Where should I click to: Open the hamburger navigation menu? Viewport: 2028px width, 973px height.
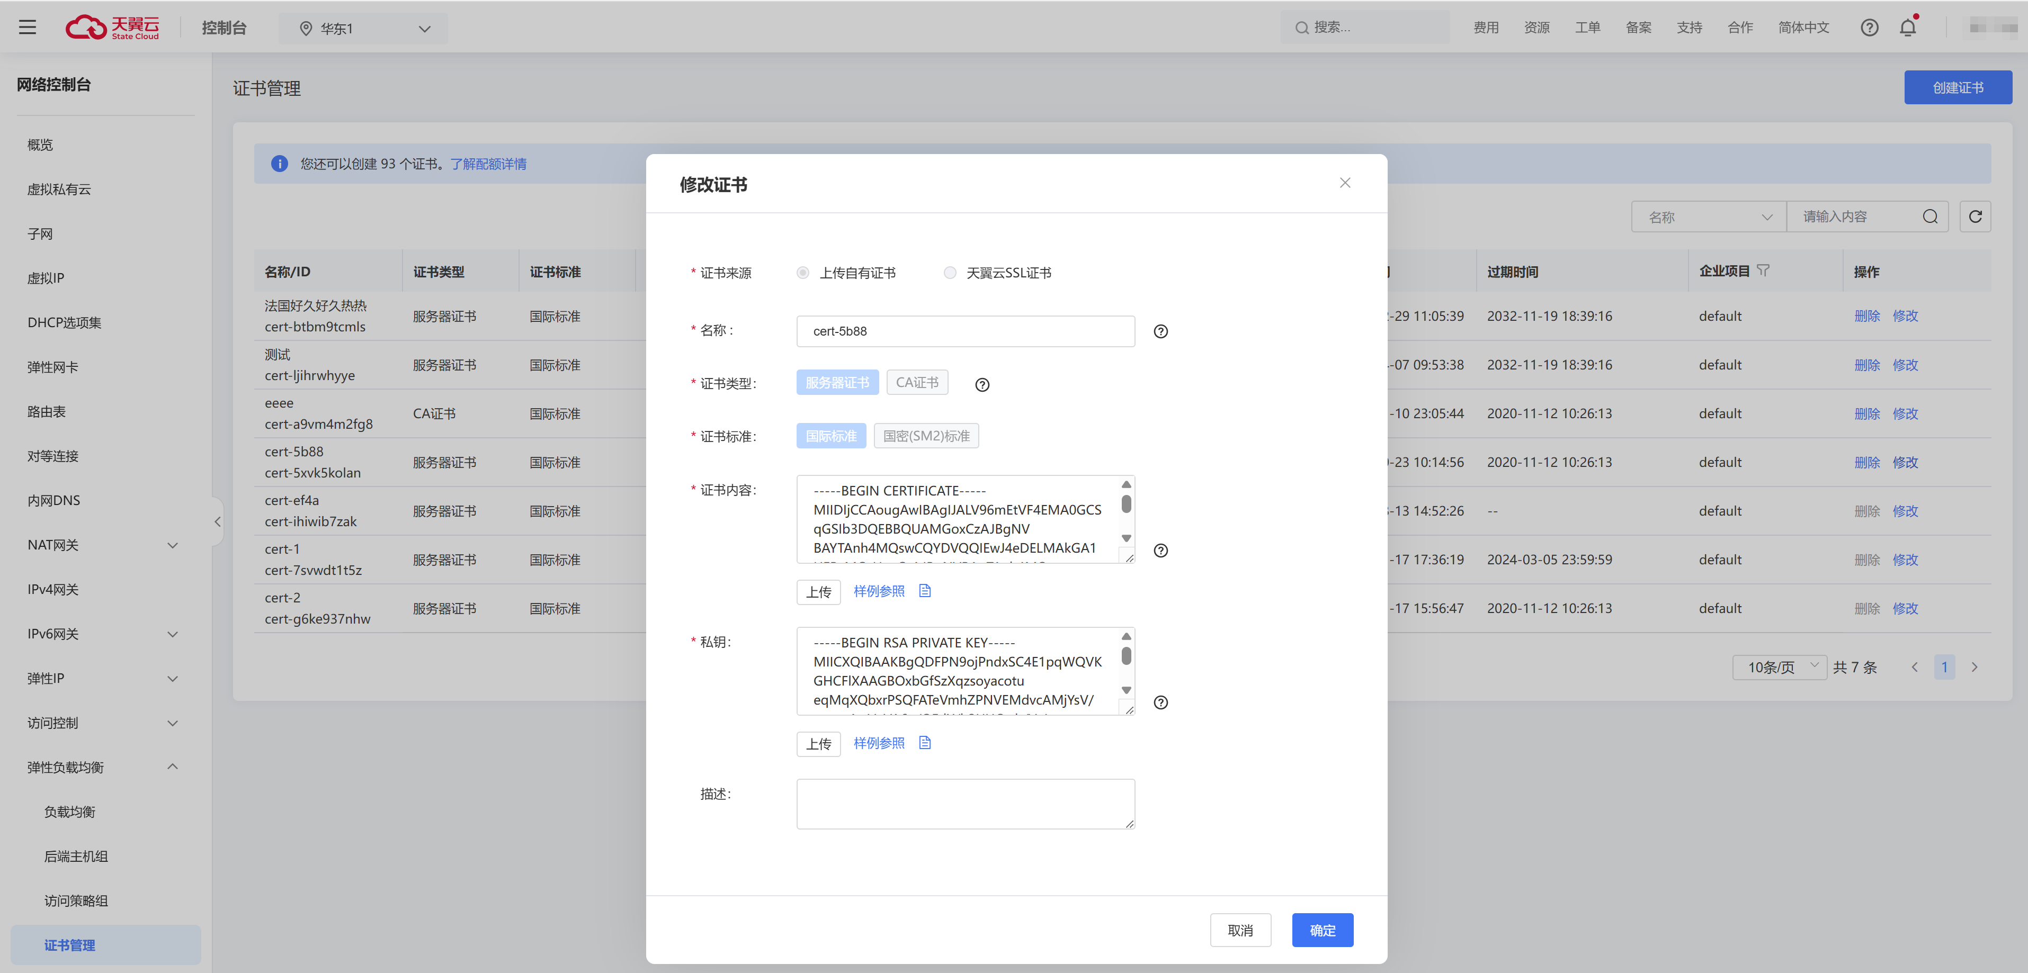point(28,28)
